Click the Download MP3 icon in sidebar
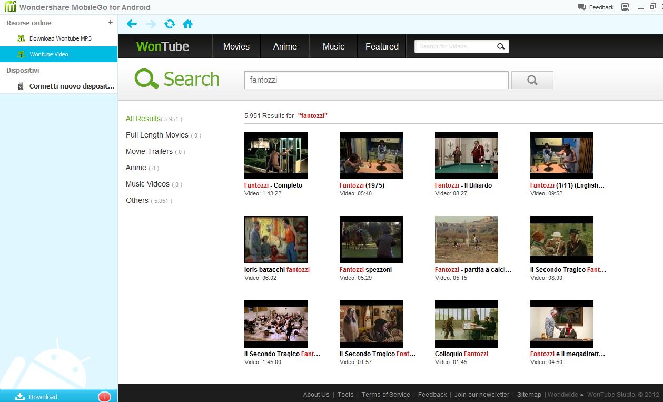The height and width of the screenshot is (402, 663). (x=21, y=38)
